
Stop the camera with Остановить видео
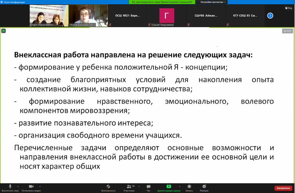[31, 187]
